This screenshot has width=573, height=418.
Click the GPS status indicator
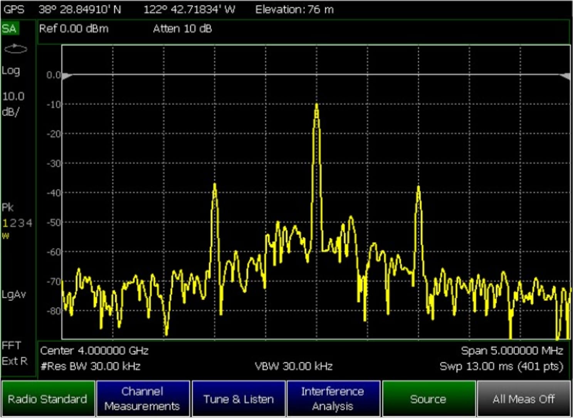13,10
